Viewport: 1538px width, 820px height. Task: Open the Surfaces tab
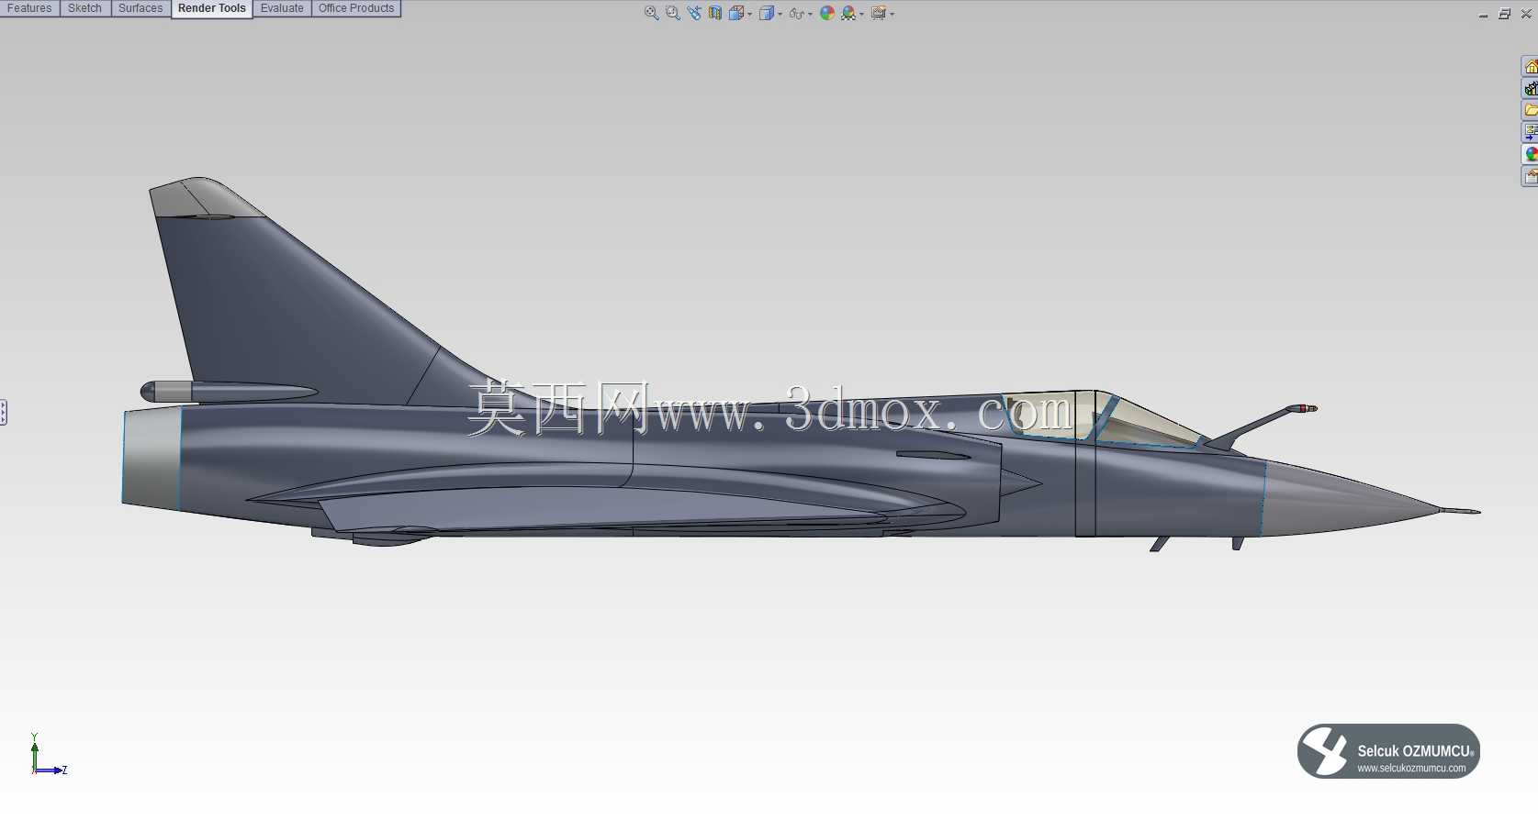pos(140,8)
